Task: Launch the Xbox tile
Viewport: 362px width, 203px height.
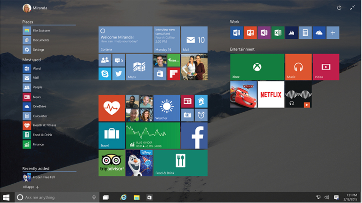Action: tap(257, 67)
